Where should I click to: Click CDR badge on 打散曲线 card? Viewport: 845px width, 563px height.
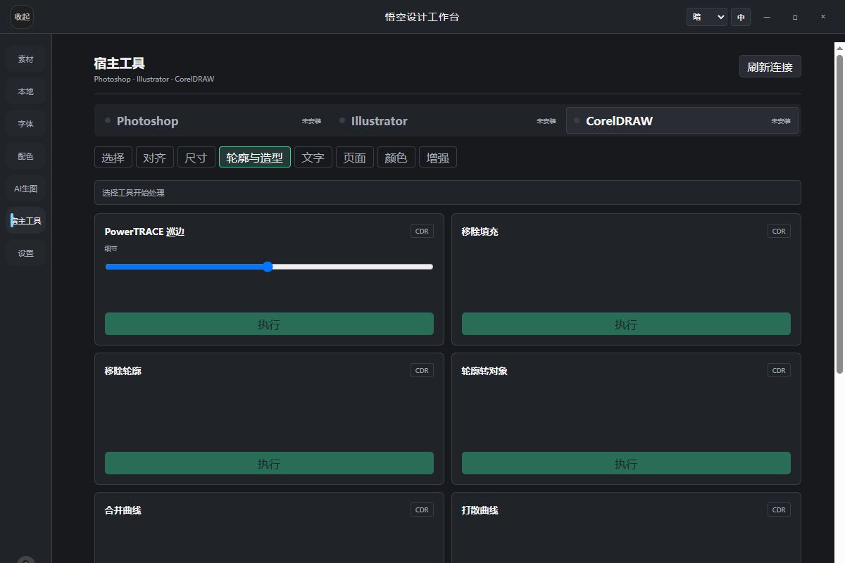click(x=779, y=510)
